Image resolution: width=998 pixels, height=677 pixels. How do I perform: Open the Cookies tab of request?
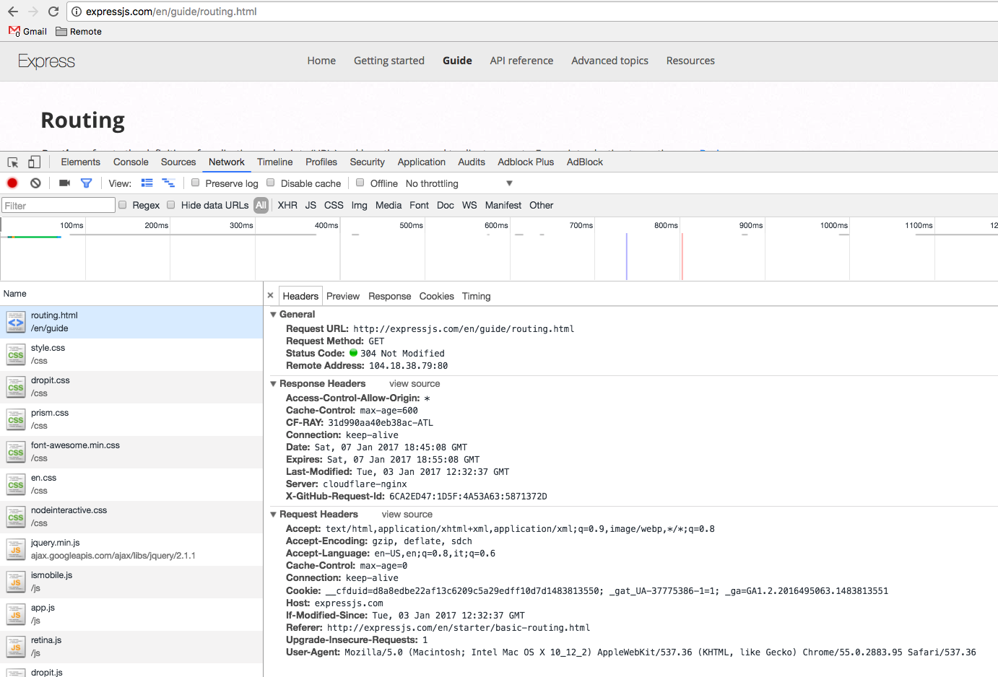pos(437,296)
